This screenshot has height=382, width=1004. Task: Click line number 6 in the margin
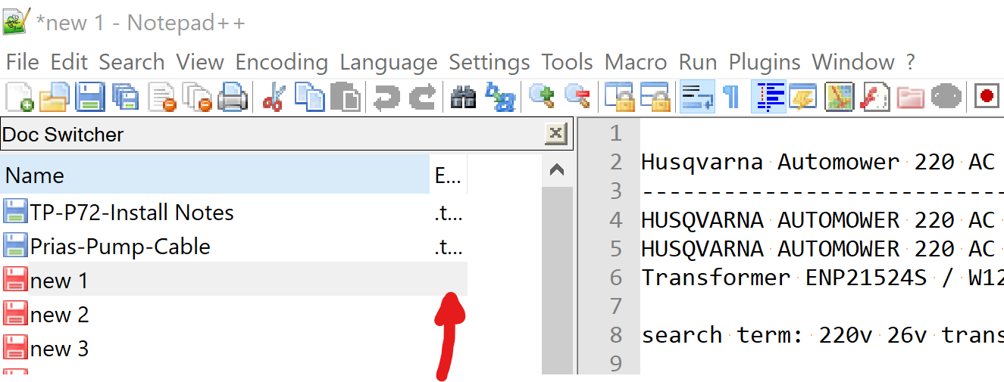(x=615, y=278)
